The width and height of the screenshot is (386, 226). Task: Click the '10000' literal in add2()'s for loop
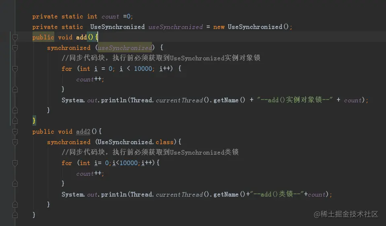pyautogui.click(x=129, y=163)
